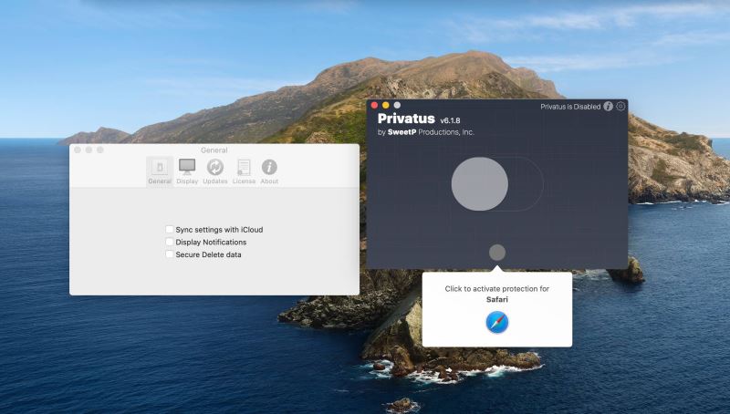730x414 pixels.
Task: Click the General window title text
Action: click(214, 150)
